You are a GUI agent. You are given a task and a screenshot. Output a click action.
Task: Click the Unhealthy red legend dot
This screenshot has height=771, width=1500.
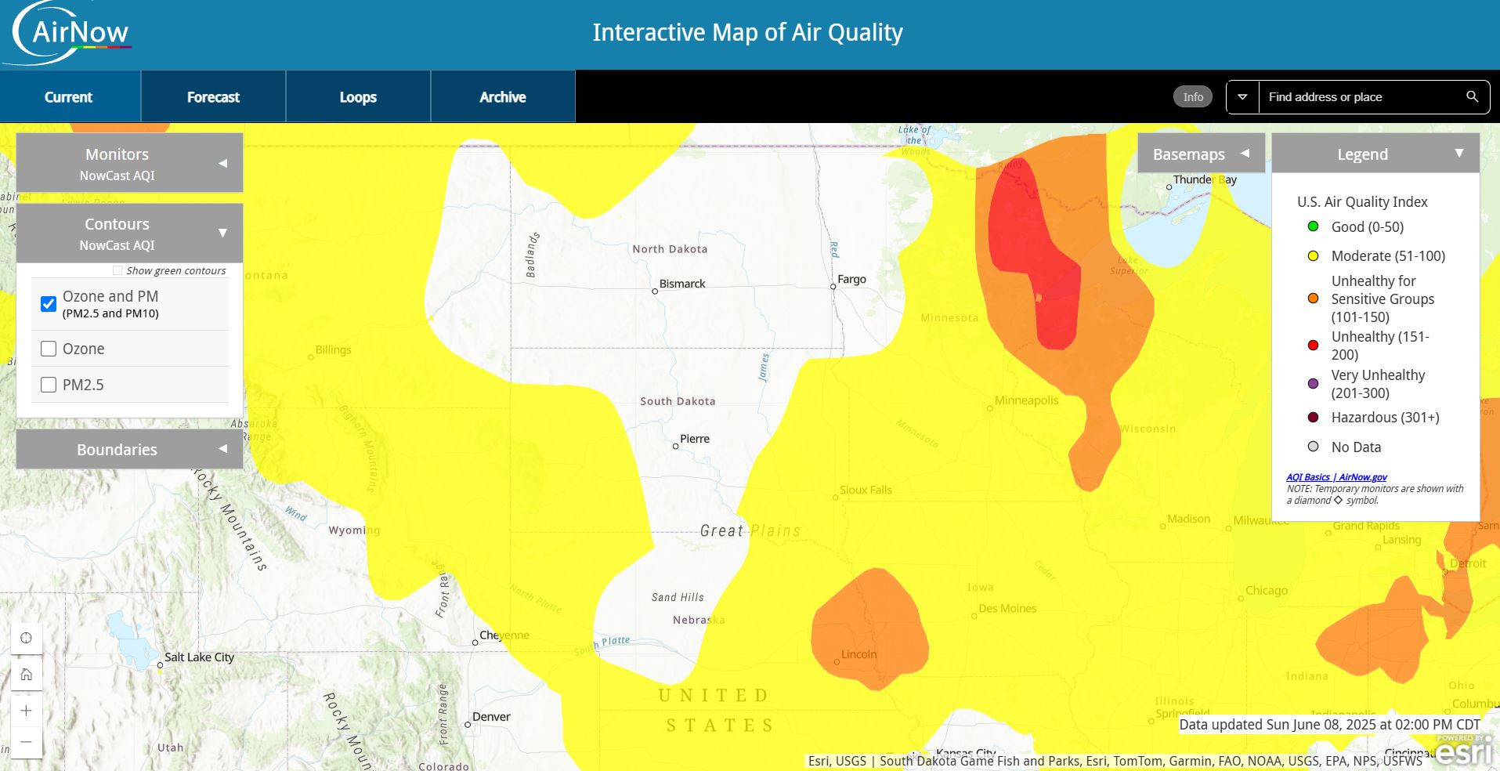pyautogui.click(x=1314, y=345)
